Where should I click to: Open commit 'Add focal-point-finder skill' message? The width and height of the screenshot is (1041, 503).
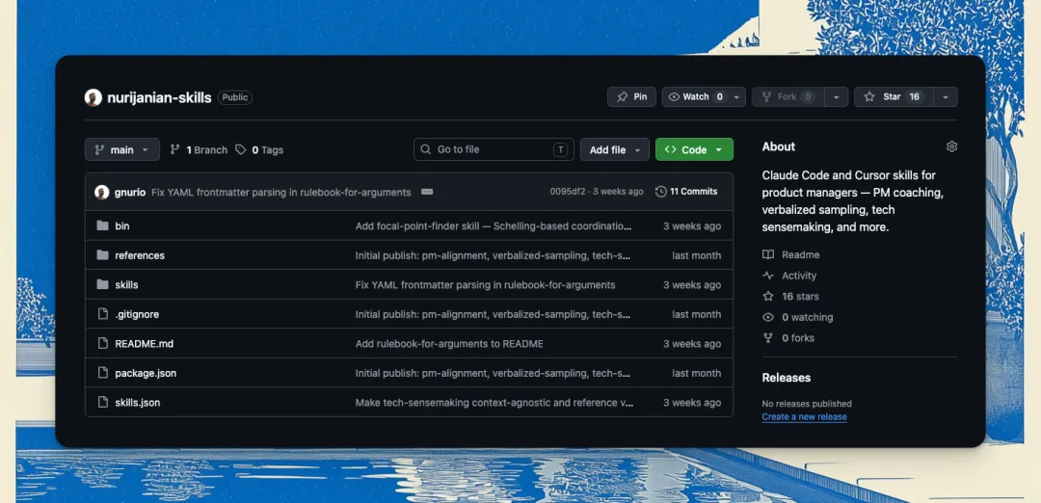click(494, 225)
